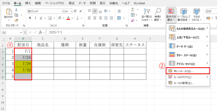Align text left
This screenshot has height=111, width=217.
point(89,18)
